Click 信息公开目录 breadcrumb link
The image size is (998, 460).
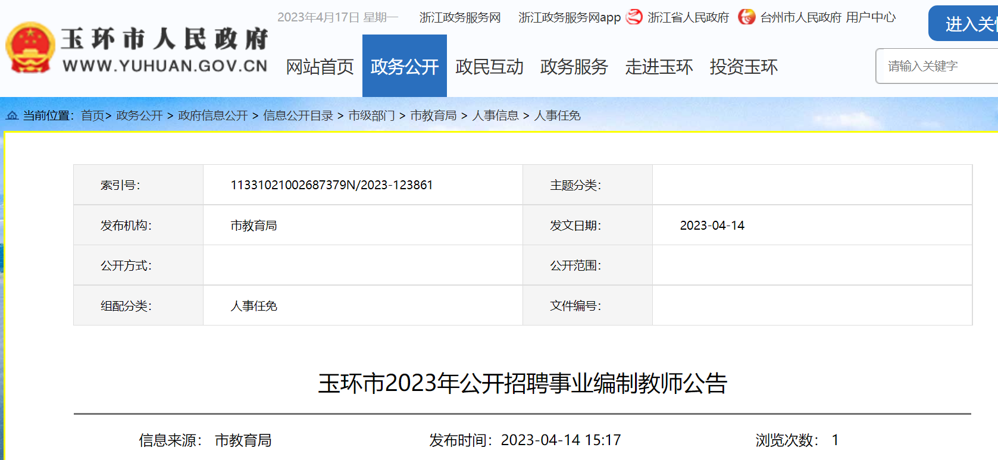coord(298,115)
